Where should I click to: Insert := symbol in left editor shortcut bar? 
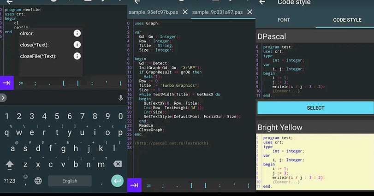point(21,83)
